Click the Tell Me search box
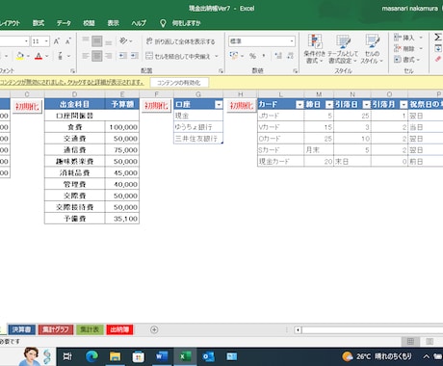The image size is (443, 366). (x=180, y=23)
